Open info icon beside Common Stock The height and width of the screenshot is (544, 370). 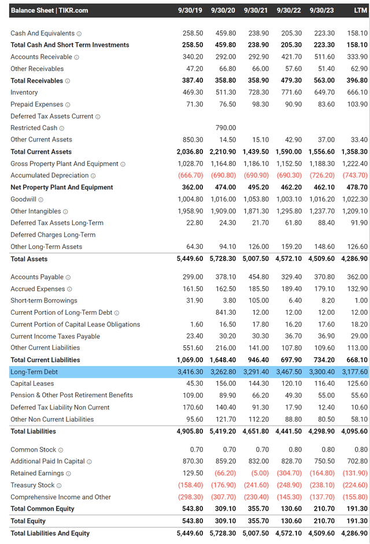pos(61,450)
